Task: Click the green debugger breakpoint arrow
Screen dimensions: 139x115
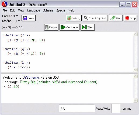Action: [x=33, y=40]
